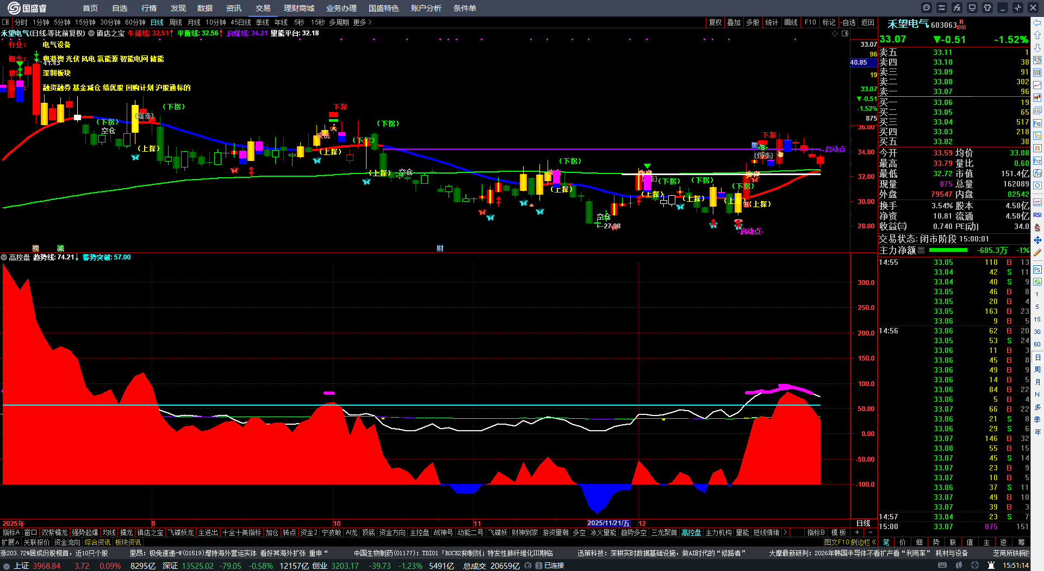The image size is (1044, 571).
Task: Remove stock via -自选 toggle
Action: 848,23
